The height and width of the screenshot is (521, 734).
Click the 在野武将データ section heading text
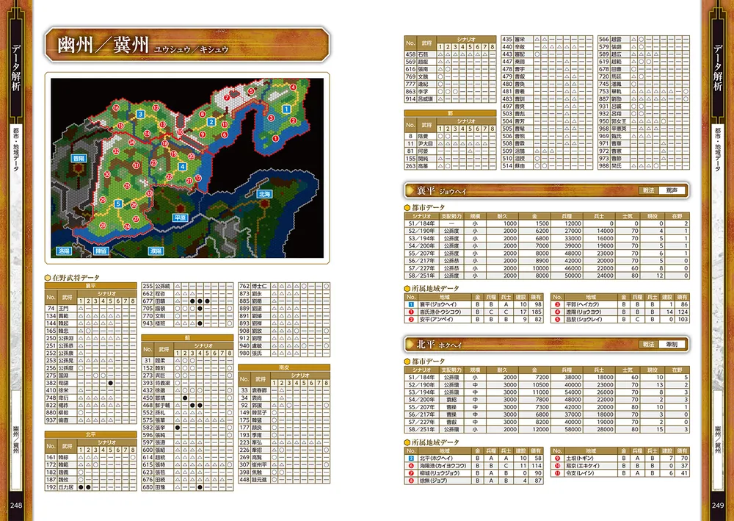[76, 278]
